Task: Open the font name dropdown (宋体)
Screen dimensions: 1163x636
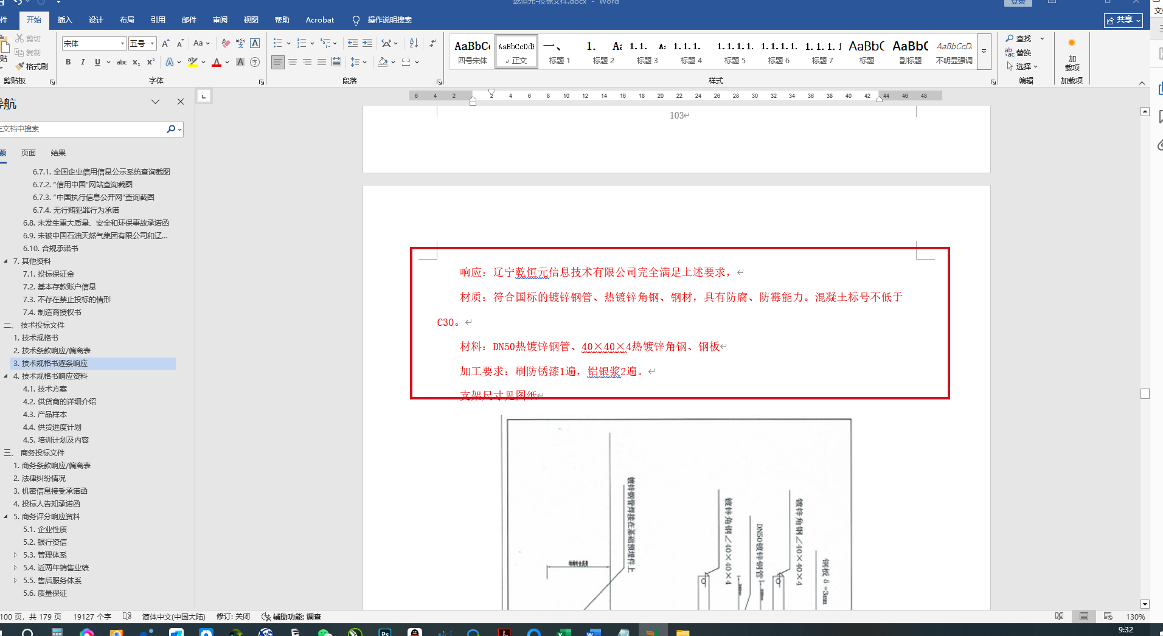Action: [122, 44]
